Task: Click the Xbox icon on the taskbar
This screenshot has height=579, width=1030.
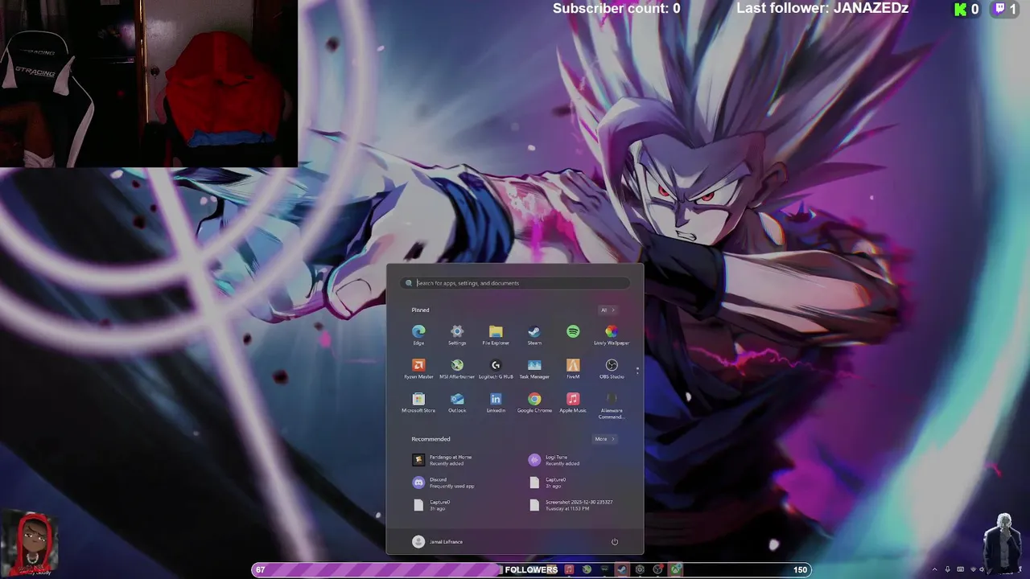Action: (x=675, y=569)
